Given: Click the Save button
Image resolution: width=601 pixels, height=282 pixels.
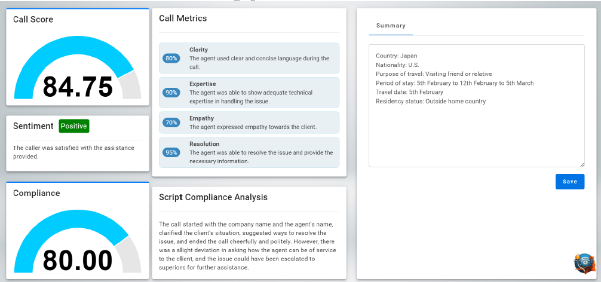Looking at the screenshot, I should pos(570,182).
